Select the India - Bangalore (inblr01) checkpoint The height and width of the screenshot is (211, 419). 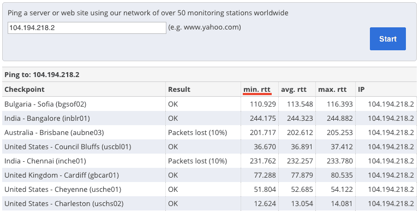coord(47,119)
